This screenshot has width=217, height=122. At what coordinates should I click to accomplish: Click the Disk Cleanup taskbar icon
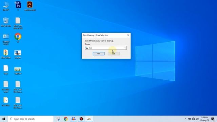[89, 119]
